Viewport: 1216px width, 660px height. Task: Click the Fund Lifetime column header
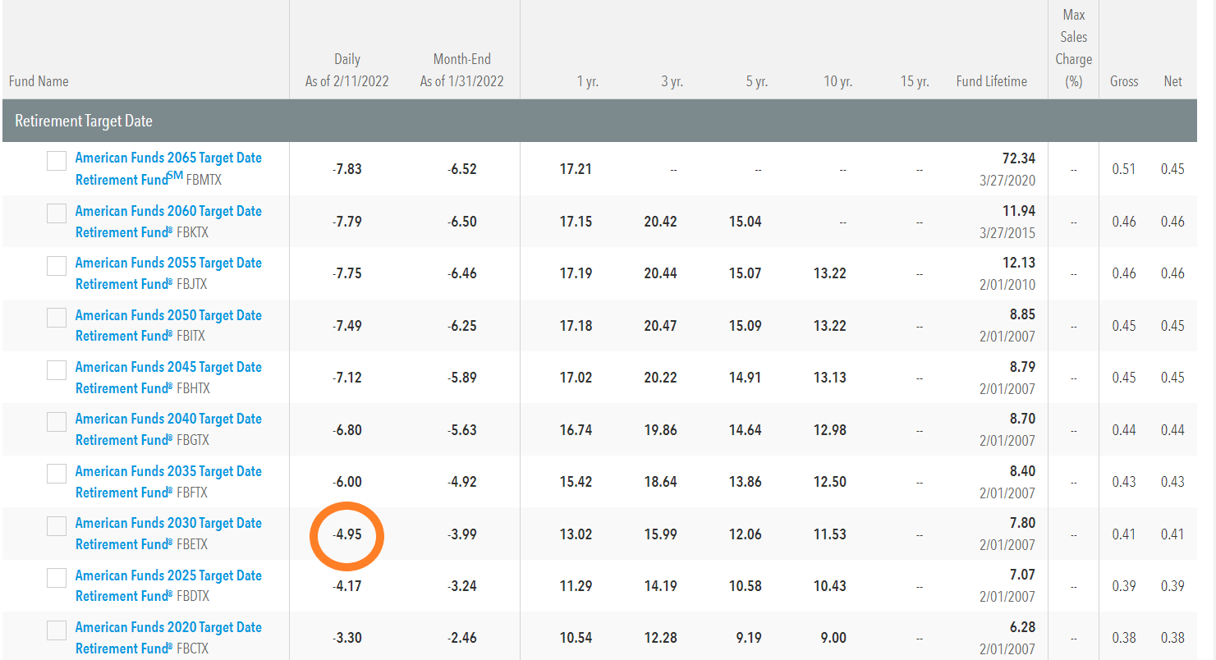(x=992, y=81)
